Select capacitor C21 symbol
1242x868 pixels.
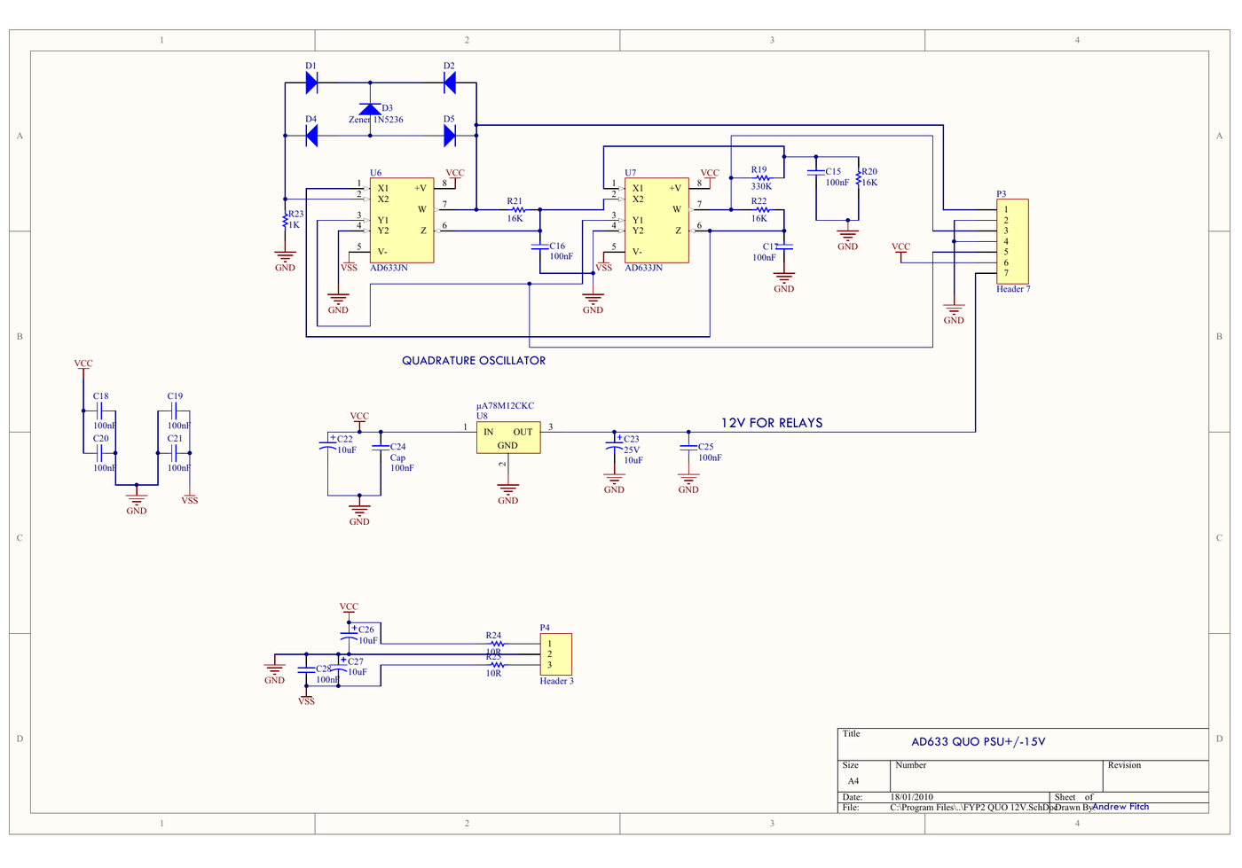click(175, 453)
